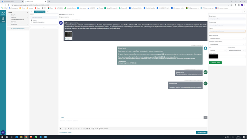Bookmark this page with the star icon
247x139 pixels.
[x=232, y=5]
